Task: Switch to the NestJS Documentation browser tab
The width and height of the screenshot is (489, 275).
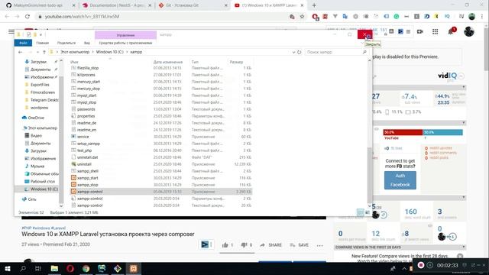Action: (x=116, y=5)
